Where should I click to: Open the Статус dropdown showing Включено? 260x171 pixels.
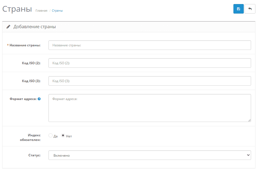point(149,155)
